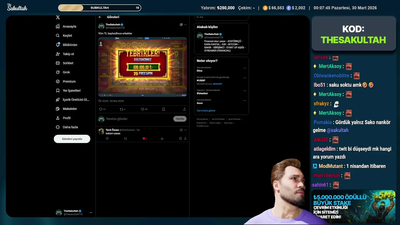This screenshot has width=400, height=225.
Task: Open Makaleler icon in sidebar
Action: 58,109
